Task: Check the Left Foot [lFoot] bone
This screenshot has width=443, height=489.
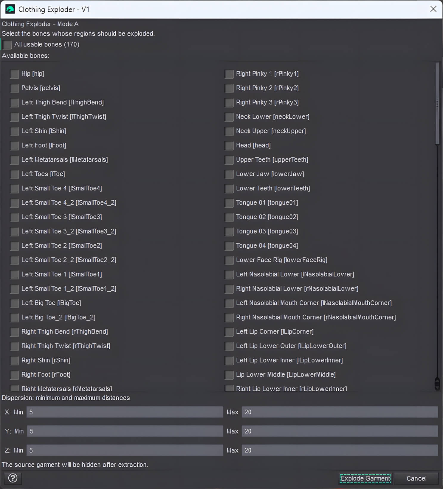Action: 14,145
